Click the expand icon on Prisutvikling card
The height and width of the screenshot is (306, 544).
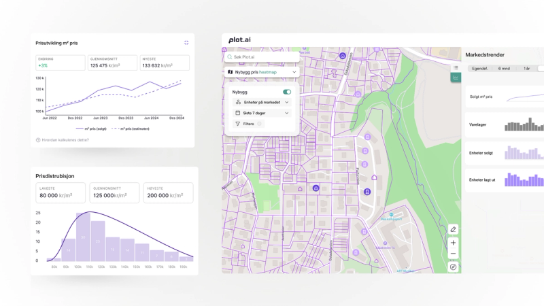(x=186, y=43)
